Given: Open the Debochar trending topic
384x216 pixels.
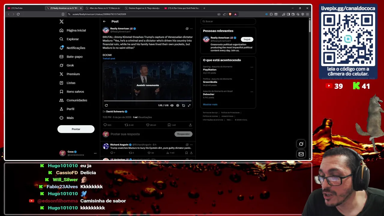Looking at the screenshot, I should (208, 94).
